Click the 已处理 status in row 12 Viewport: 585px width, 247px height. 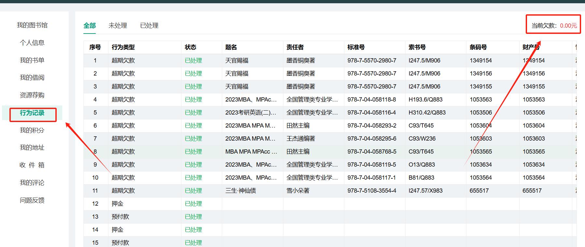pyautogui.click(x=193, y=204)
